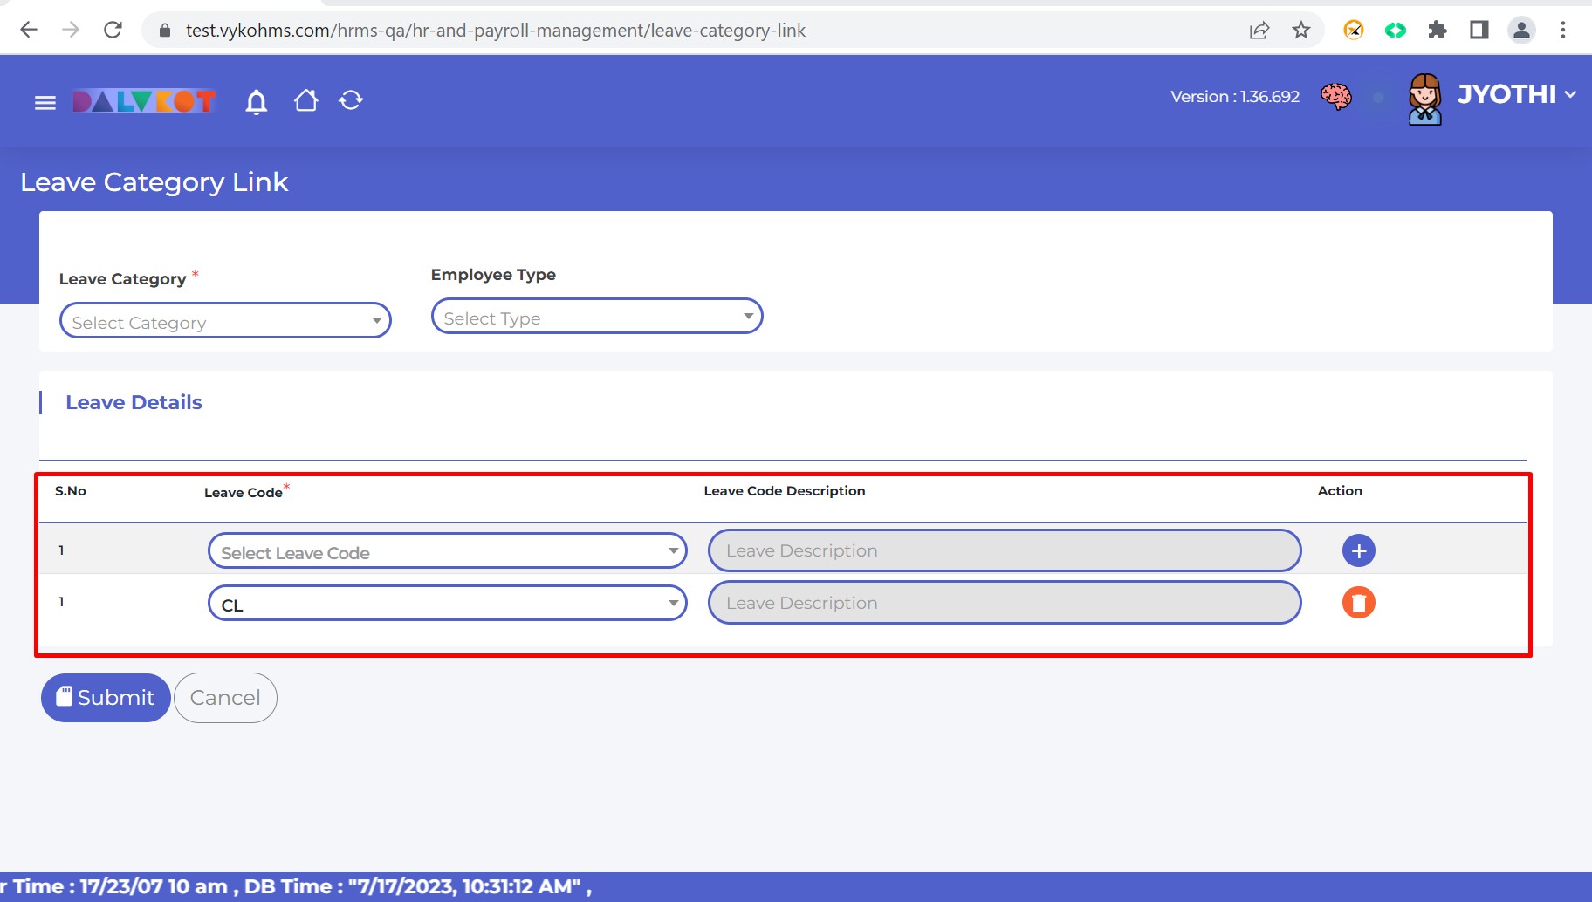1592x902 pixels.
Task: Expand the Employee Type dropdown
Action: click(597, 317)
